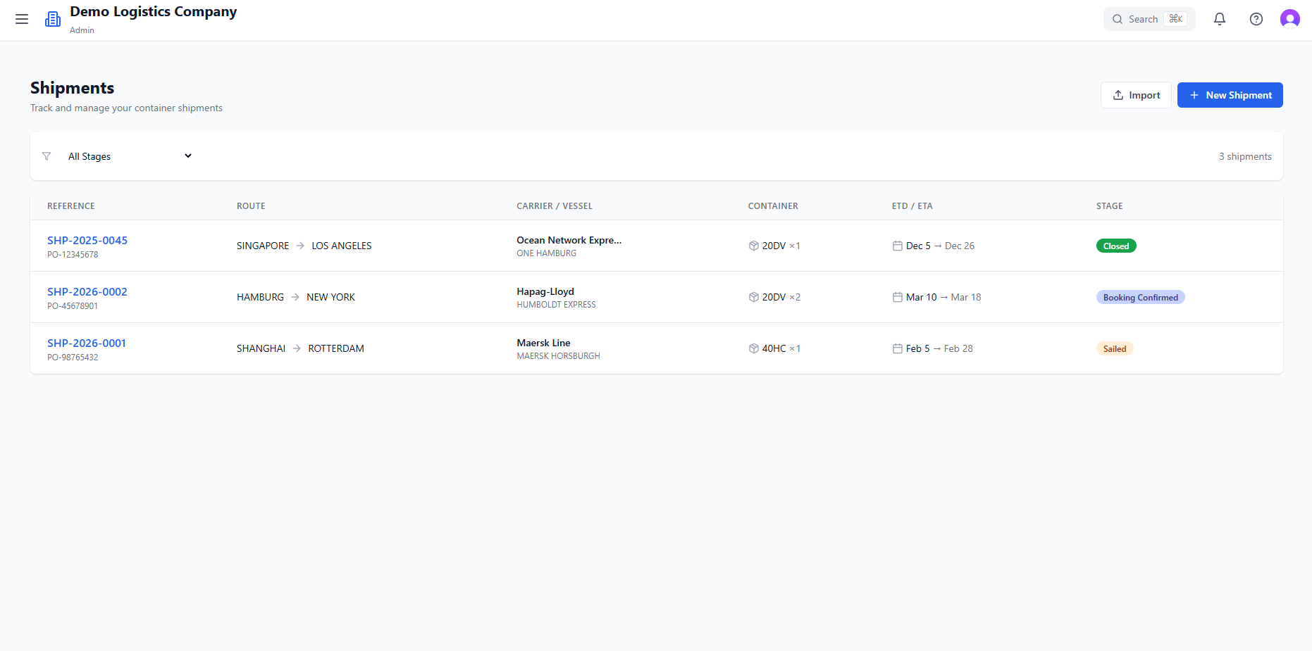Click the magnifier icon in the search bar
This screenshot has height=651, width=1312.
(x=1118, y=19)
